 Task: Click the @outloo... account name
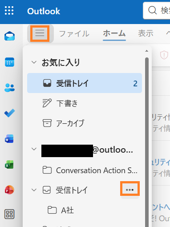coord(113,150)
